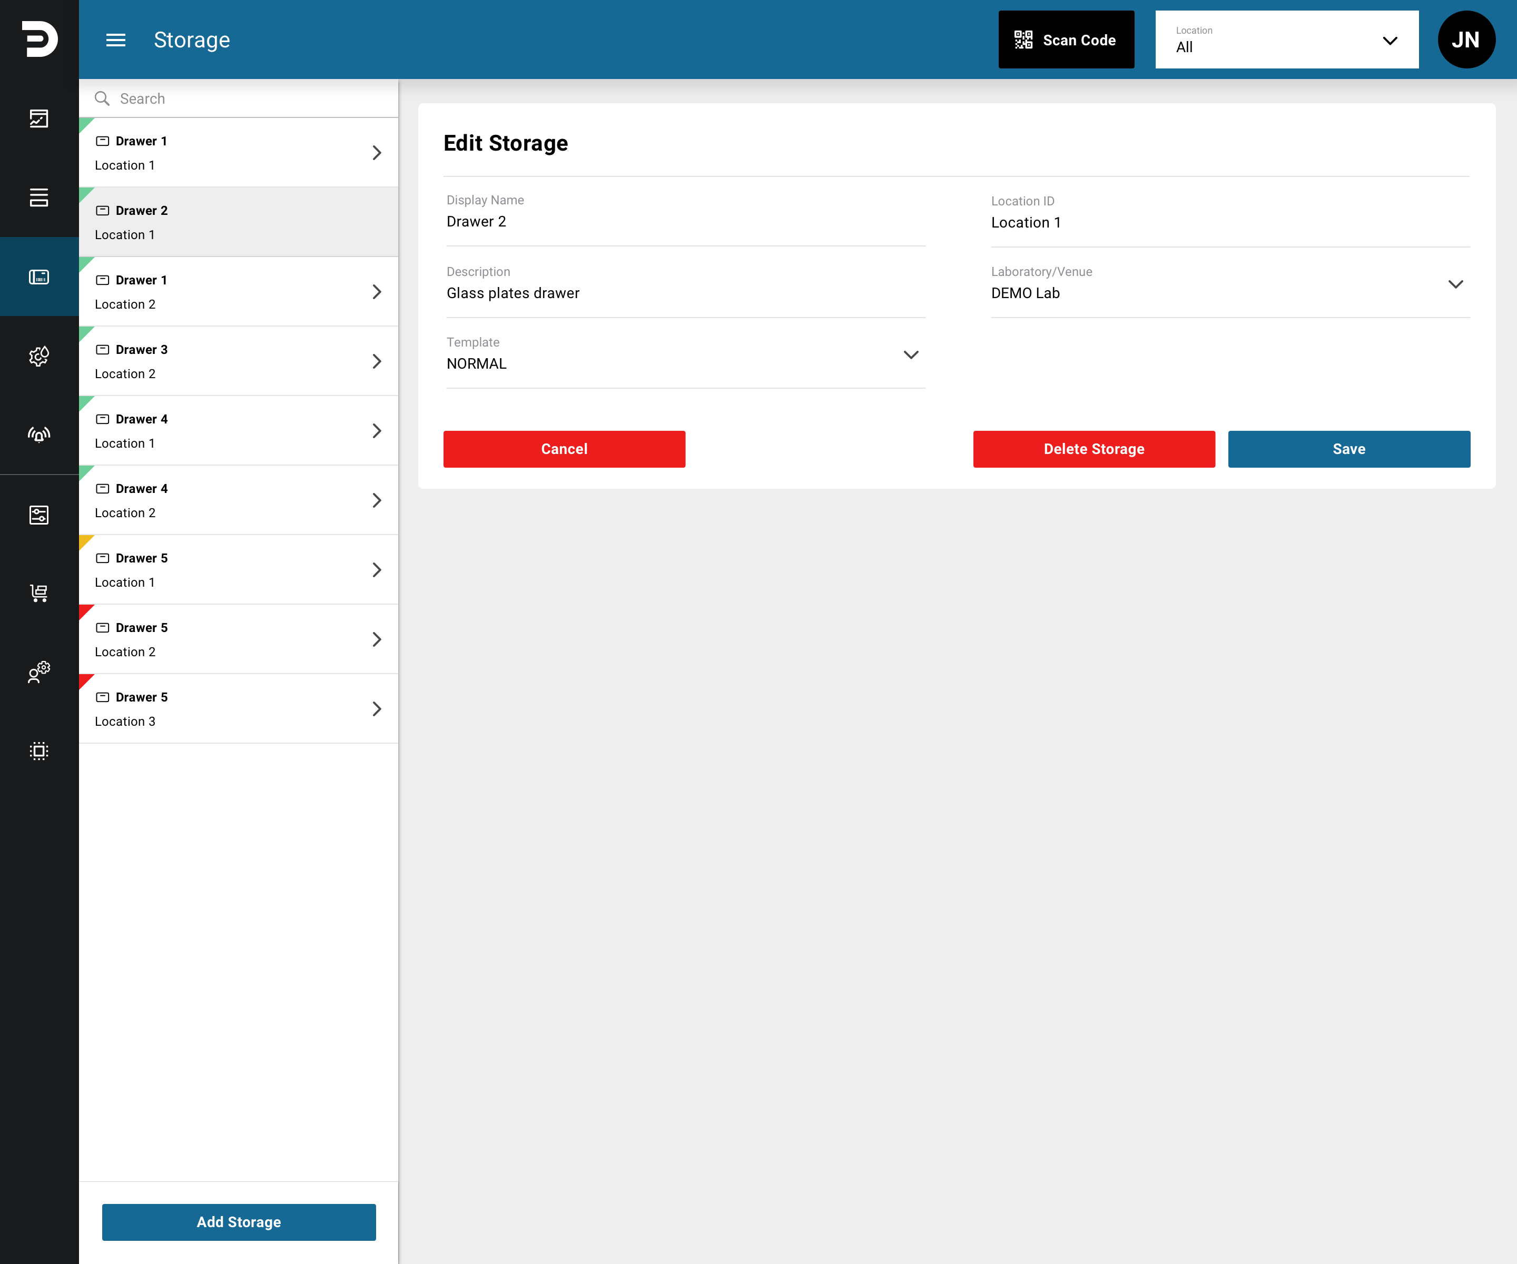Screen dimensions: 1517x1264
Task: Open the stacked list icon in sidebar
Action: click(39, 197)
